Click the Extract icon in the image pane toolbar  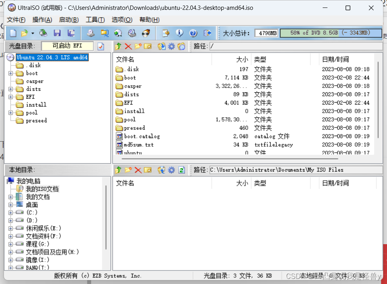(162, 46)
